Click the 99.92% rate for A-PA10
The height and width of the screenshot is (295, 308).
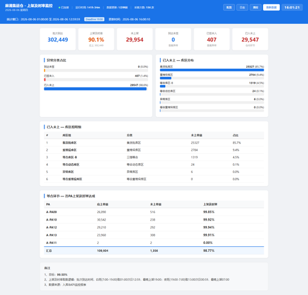209,220
